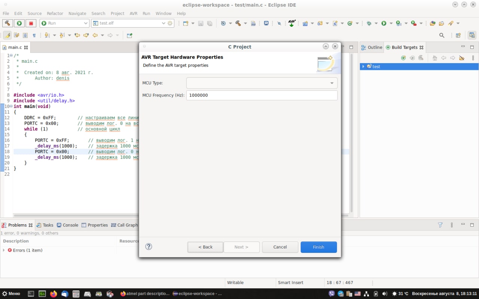Image resolution: width=479 pixels, height=299 pixels.
Task: Open Problems view menu (three dots)
Action: [x=452, y=225]
